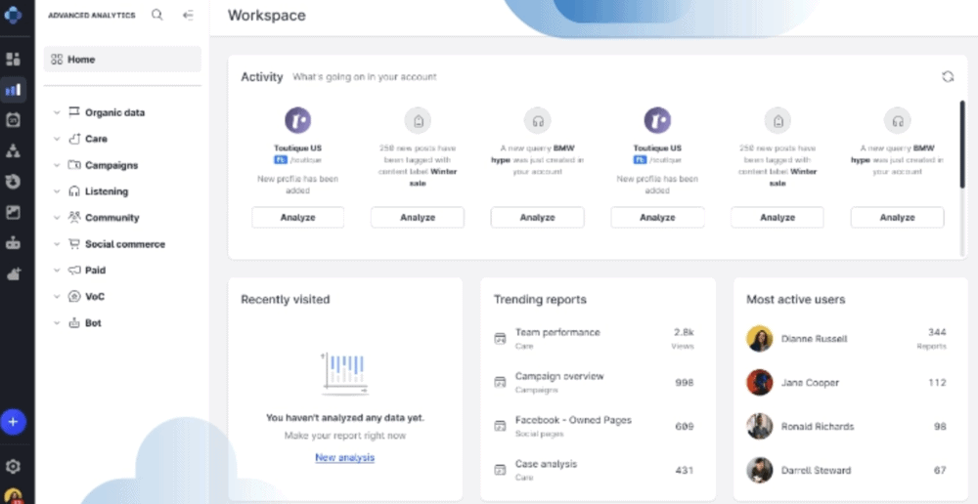Screen dimensions: 978x504
Task: Click the Activity panel vertical scrollbar
Action: tap(962, 145)
